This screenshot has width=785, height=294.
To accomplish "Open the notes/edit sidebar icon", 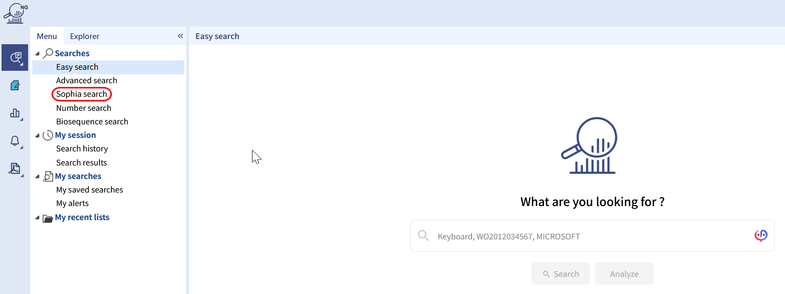I will tap(15, 85).
